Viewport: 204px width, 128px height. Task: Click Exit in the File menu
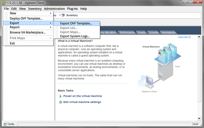tap(12, 43)
